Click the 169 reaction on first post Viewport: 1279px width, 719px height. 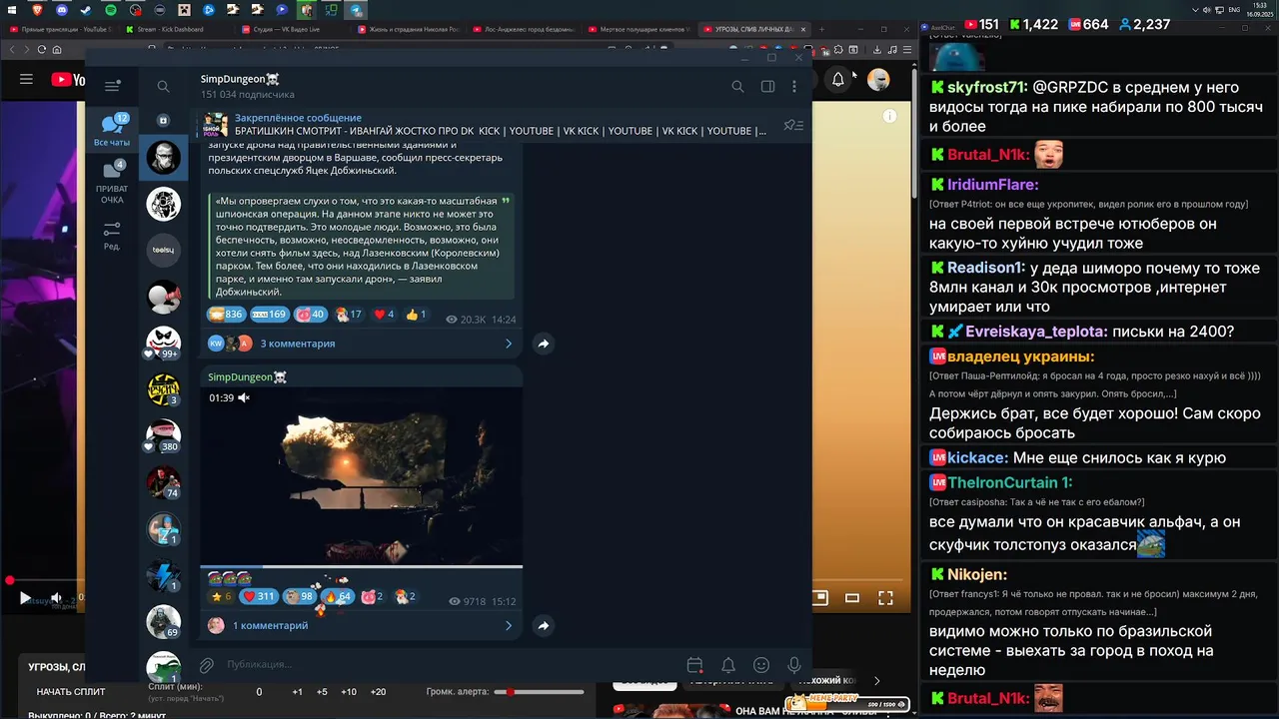click(269, 315)
